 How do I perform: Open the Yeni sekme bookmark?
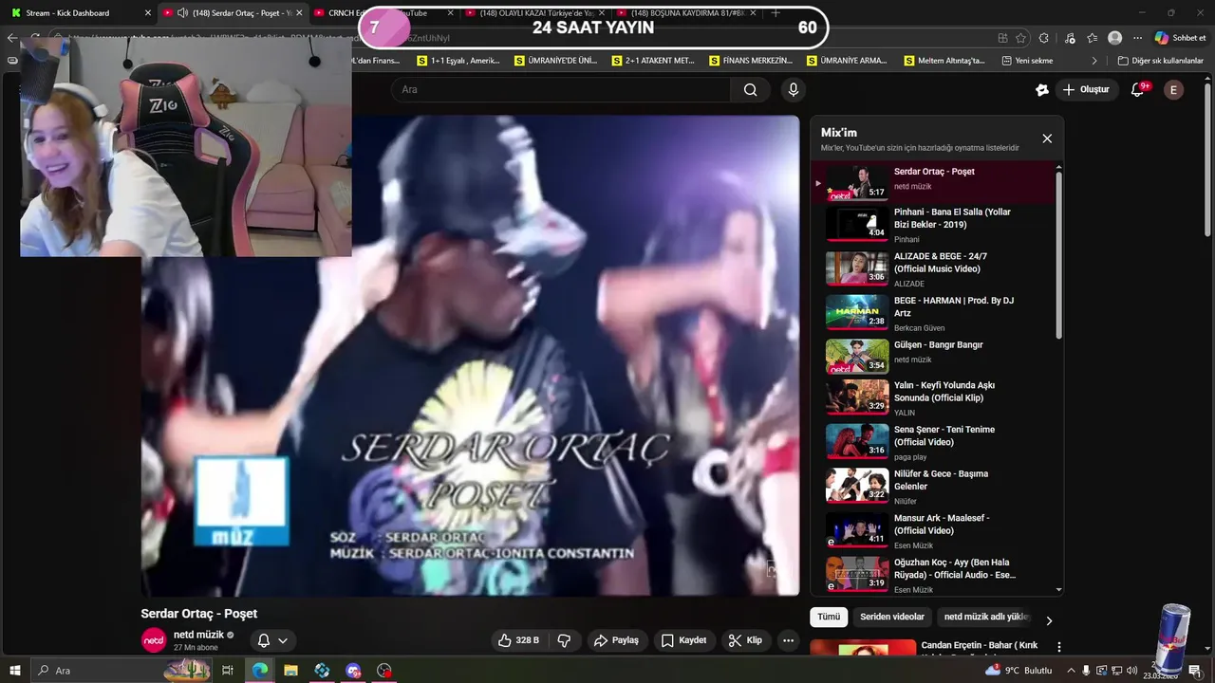tap(1027, 61)
